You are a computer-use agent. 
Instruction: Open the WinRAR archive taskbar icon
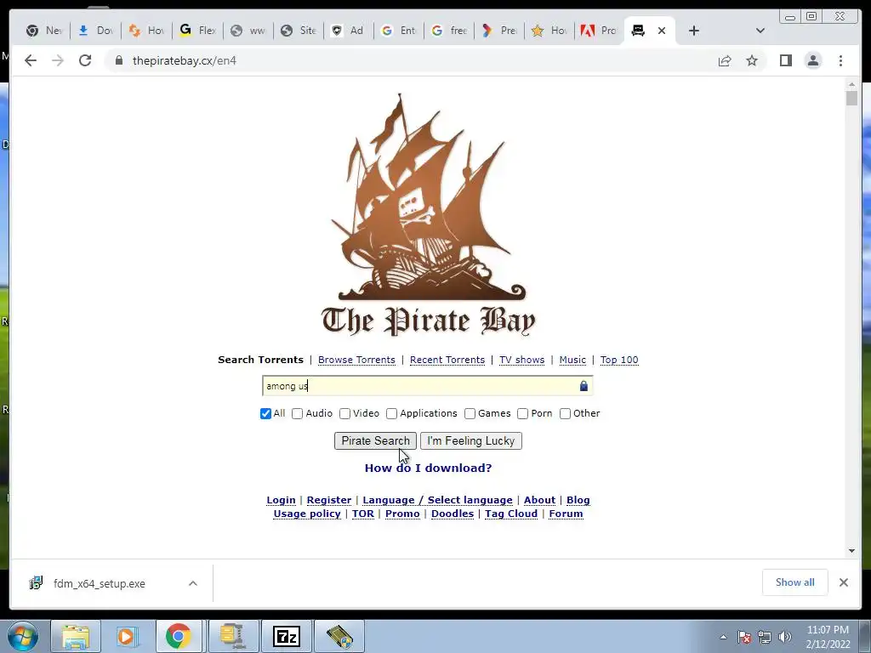[232, 636]
